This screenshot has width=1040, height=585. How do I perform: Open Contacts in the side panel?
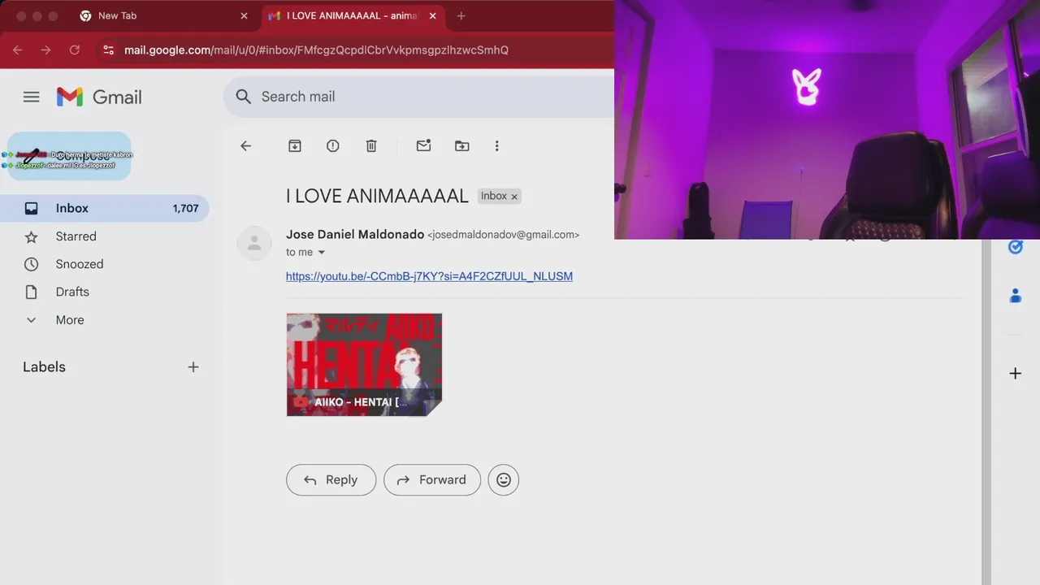(1016, 296)
